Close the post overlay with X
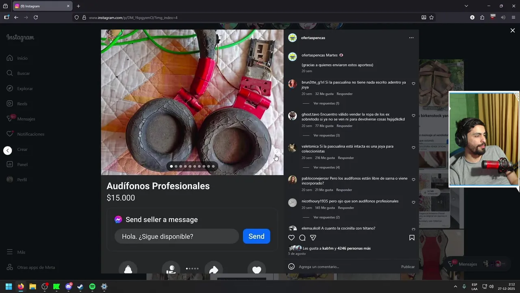The image size is (520, 293). [512, 31]
